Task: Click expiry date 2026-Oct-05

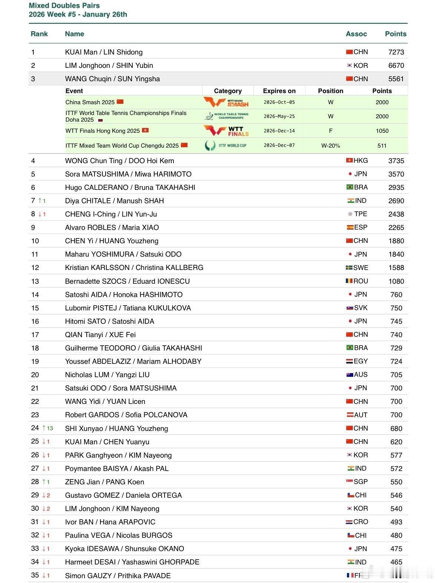Action: coord(279,102)
